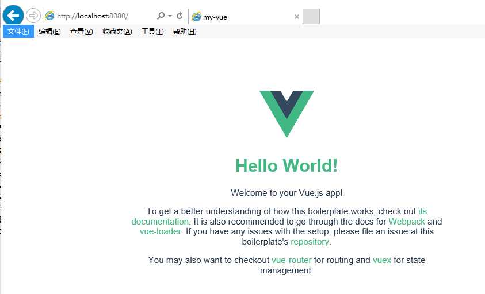Click the search magnifier icon in address bar
The image size is (485, 294).
tap(161, 16)
